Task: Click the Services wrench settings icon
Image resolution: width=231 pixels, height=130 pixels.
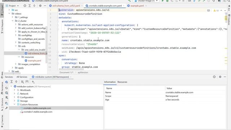Action: pyautogui.click(x=6, y=108)
